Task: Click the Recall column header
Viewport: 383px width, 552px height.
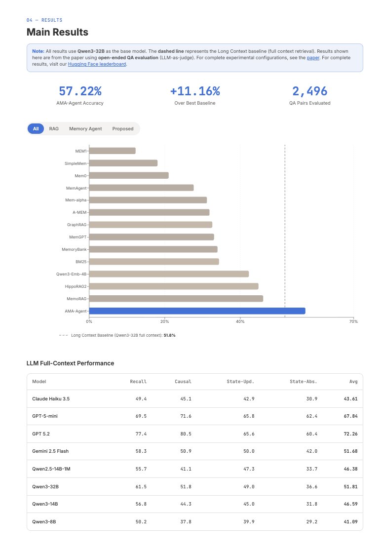Action: 138,382
